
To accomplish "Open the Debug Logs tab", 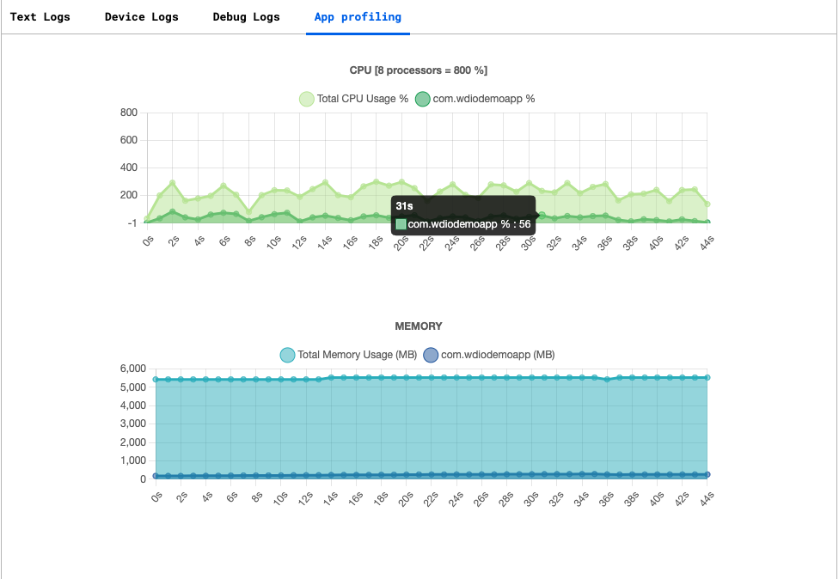I will [246, 16].
